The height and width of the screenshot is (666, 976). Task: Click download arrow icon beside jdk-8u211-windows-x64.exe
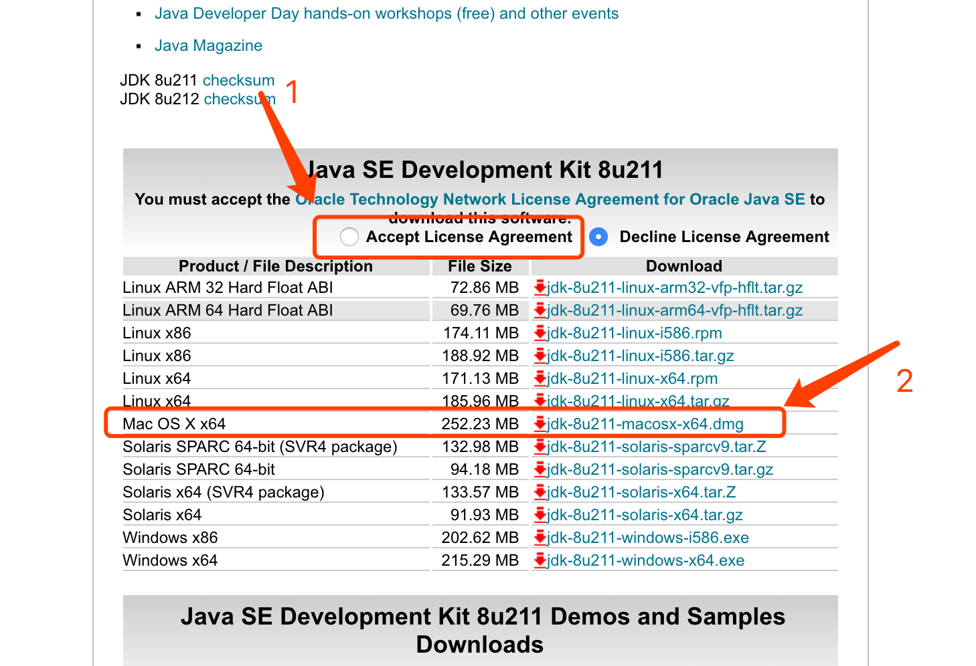point(540,561)
